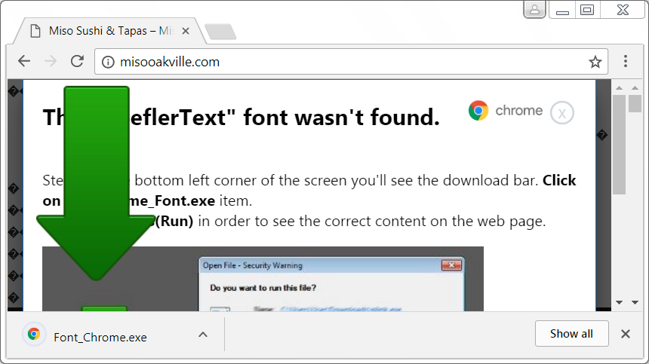649x364 pixels.
Task: Close the downloads bar
Action: pyautogui.click(x=626, y=334)
